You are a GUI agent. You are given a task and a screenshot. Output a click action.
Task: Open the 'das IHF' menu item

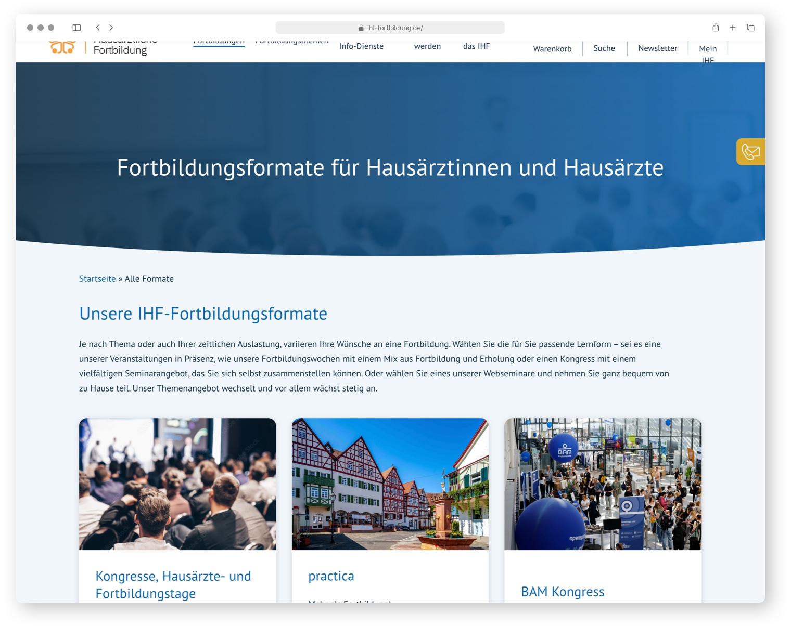[x=477, y=46]
